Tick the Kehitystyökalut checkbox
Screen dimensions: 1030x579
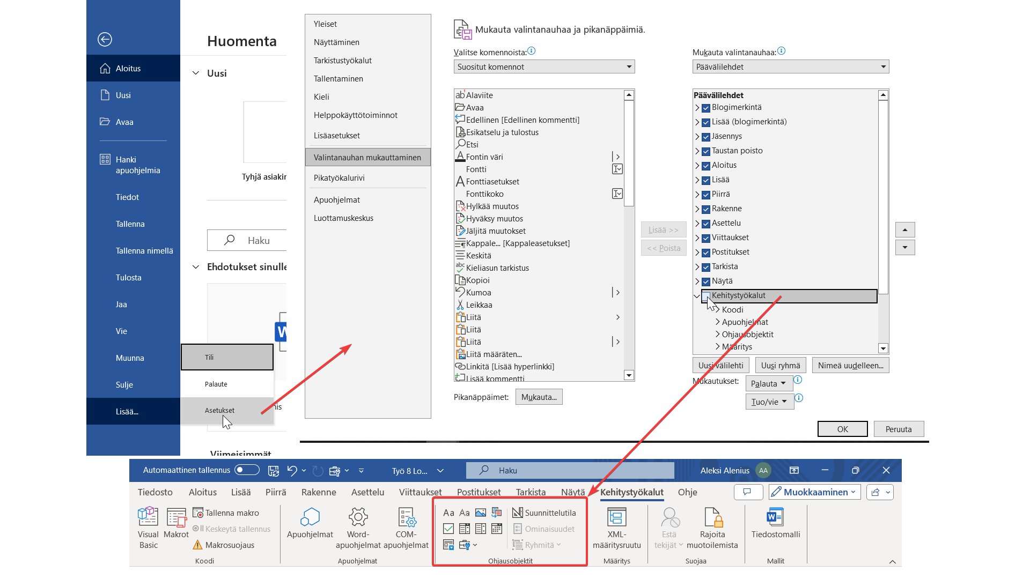click(x=706, y=296)
